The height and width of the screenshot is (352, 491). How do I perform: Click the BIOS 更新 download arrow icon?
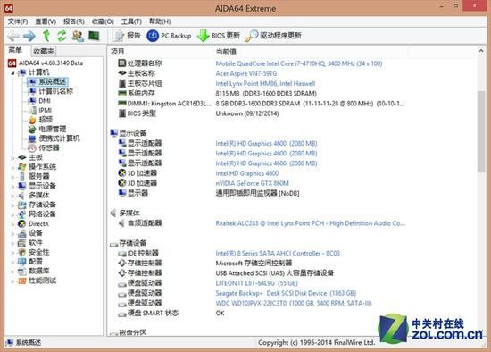tap(203, 36)
